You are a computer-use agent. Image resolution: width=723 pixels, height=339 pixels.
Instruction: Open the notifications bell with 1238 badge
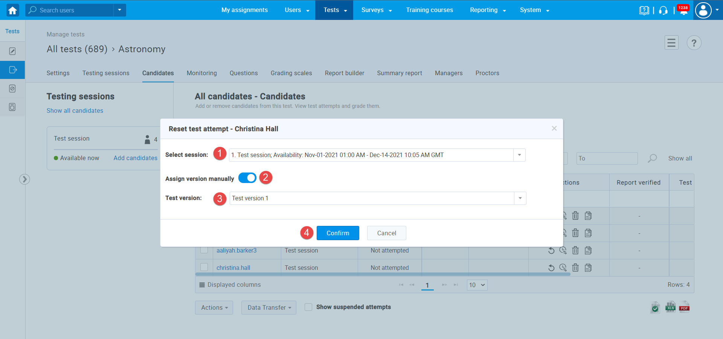[x=683, y=11]
